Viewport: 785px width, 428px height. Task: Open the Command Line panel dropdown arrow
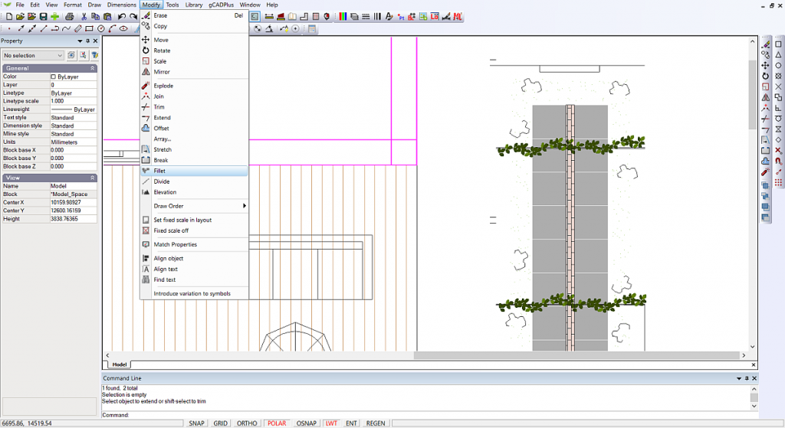[x=739, y=378]
